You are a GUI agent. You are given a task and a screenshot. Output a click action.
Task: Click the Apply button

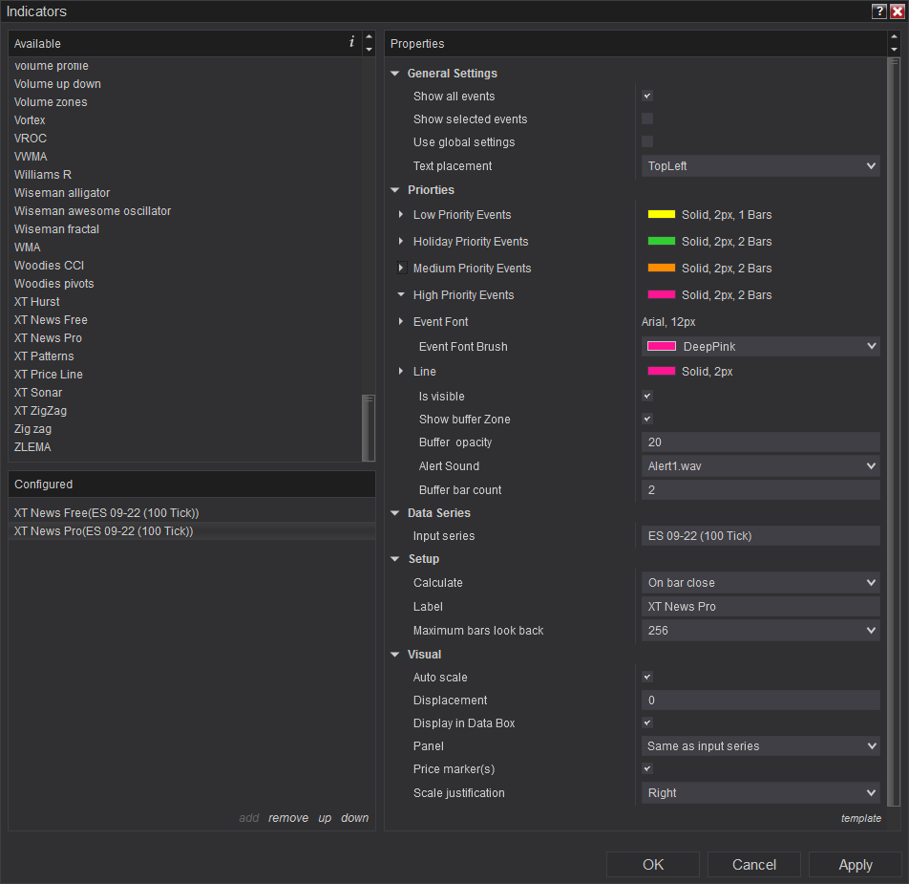click(856, 864)
